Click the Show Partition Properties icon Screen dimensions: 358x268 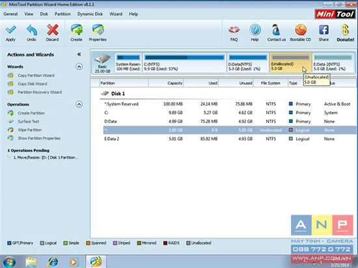pyautogui.click(x=10, y=138)
